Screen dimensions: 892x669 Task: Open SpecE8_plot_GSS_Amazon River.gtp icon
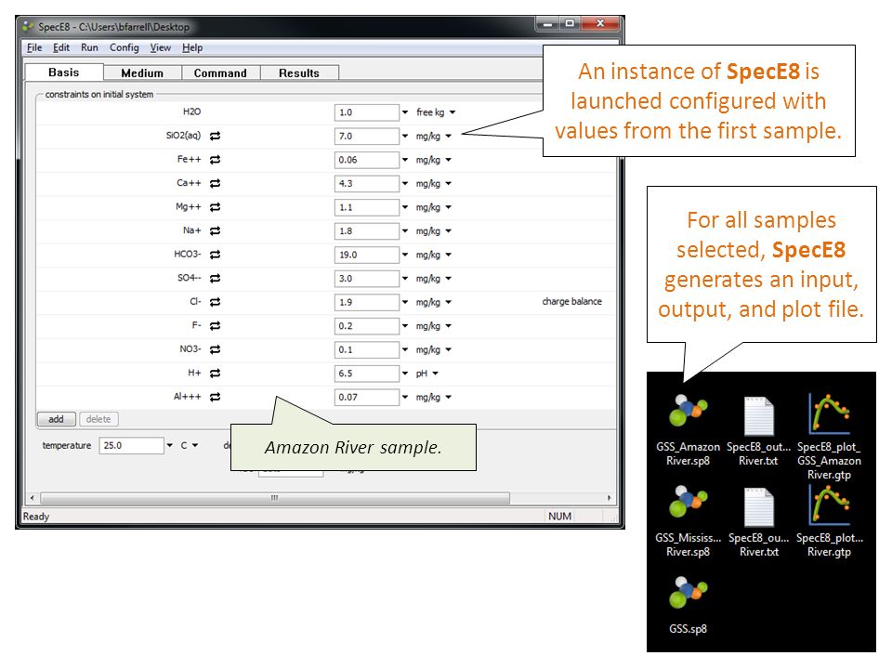pyautogui.click(x=830, y=414)
